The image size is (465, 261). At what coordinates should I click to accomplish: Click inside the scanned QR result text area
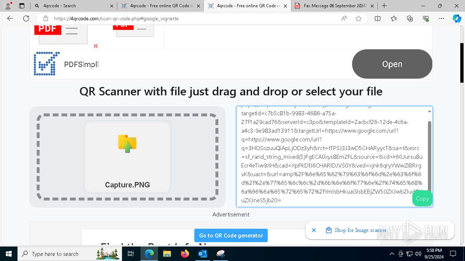coord(332,157)
